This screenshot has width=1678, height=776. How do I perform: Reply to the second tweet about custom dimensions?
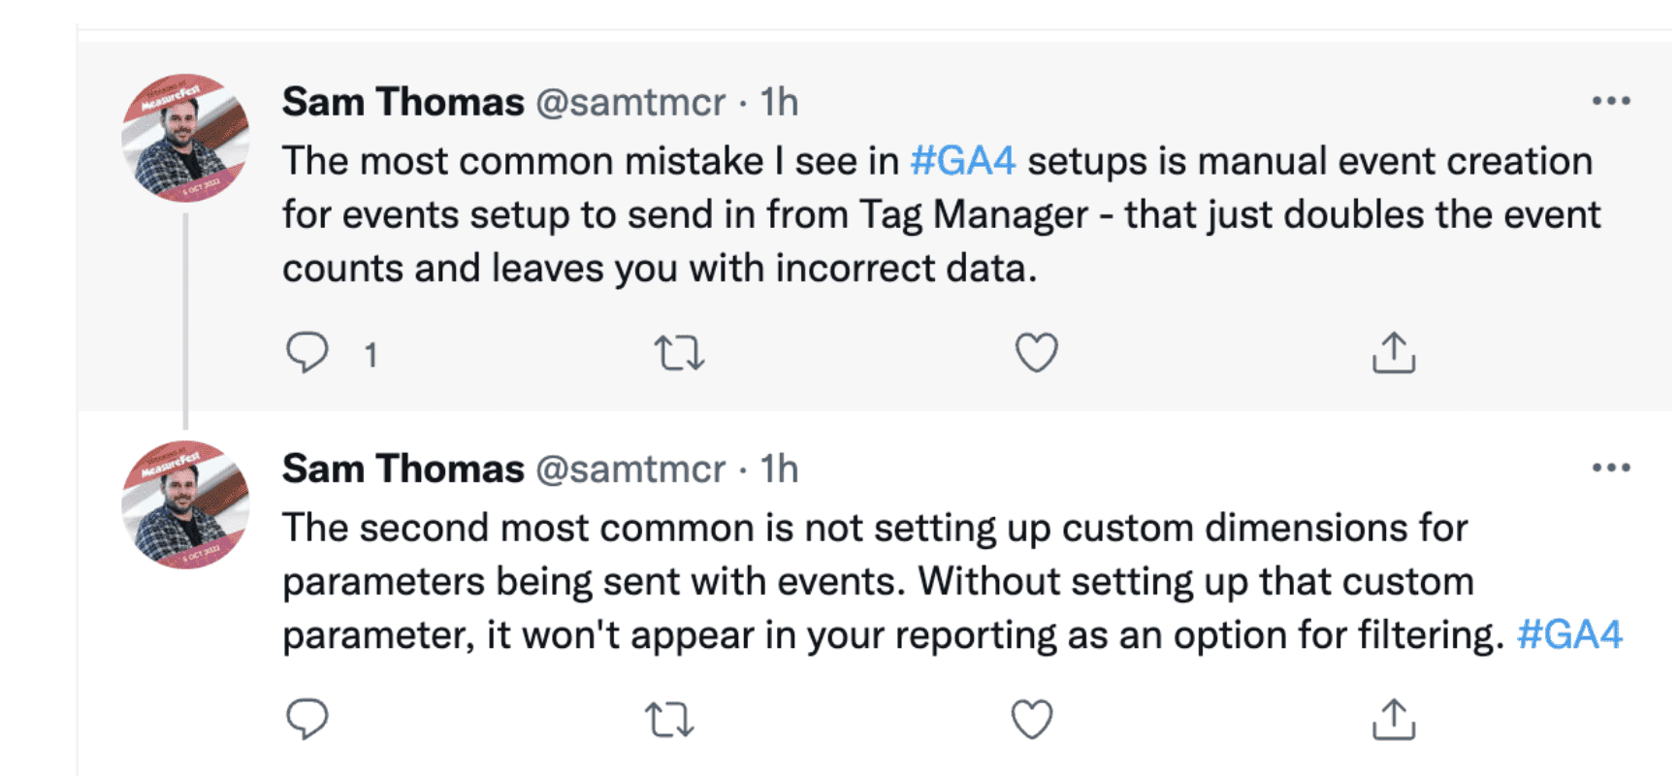[x=307, y=719]
